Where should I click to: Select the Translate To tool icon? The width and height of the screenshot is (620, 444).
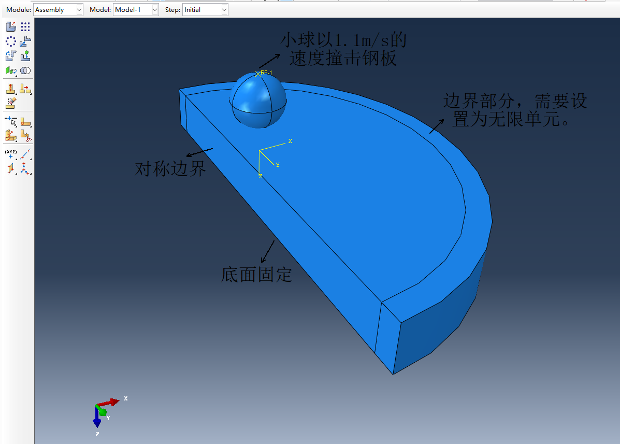pos(25,56)
